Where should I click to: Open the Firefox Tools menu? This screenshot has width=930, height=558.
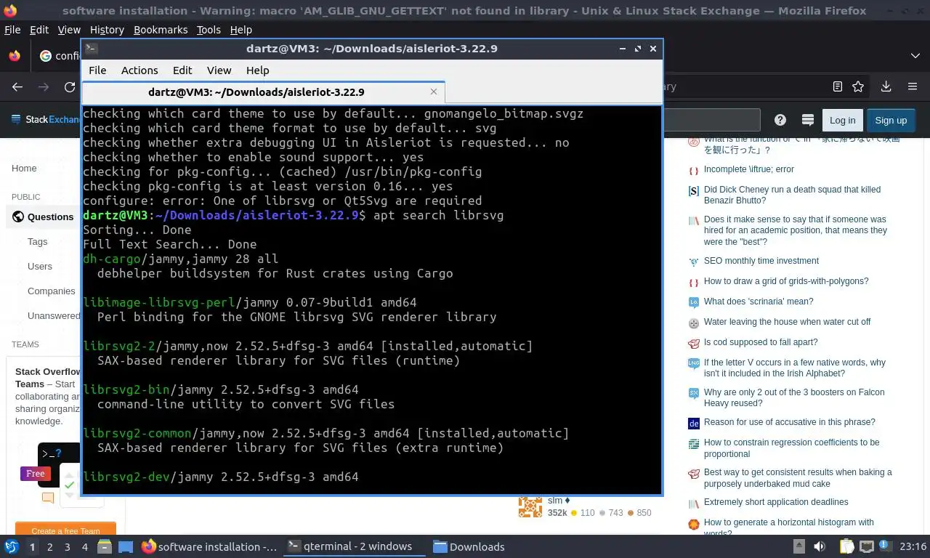pos(209,30)
